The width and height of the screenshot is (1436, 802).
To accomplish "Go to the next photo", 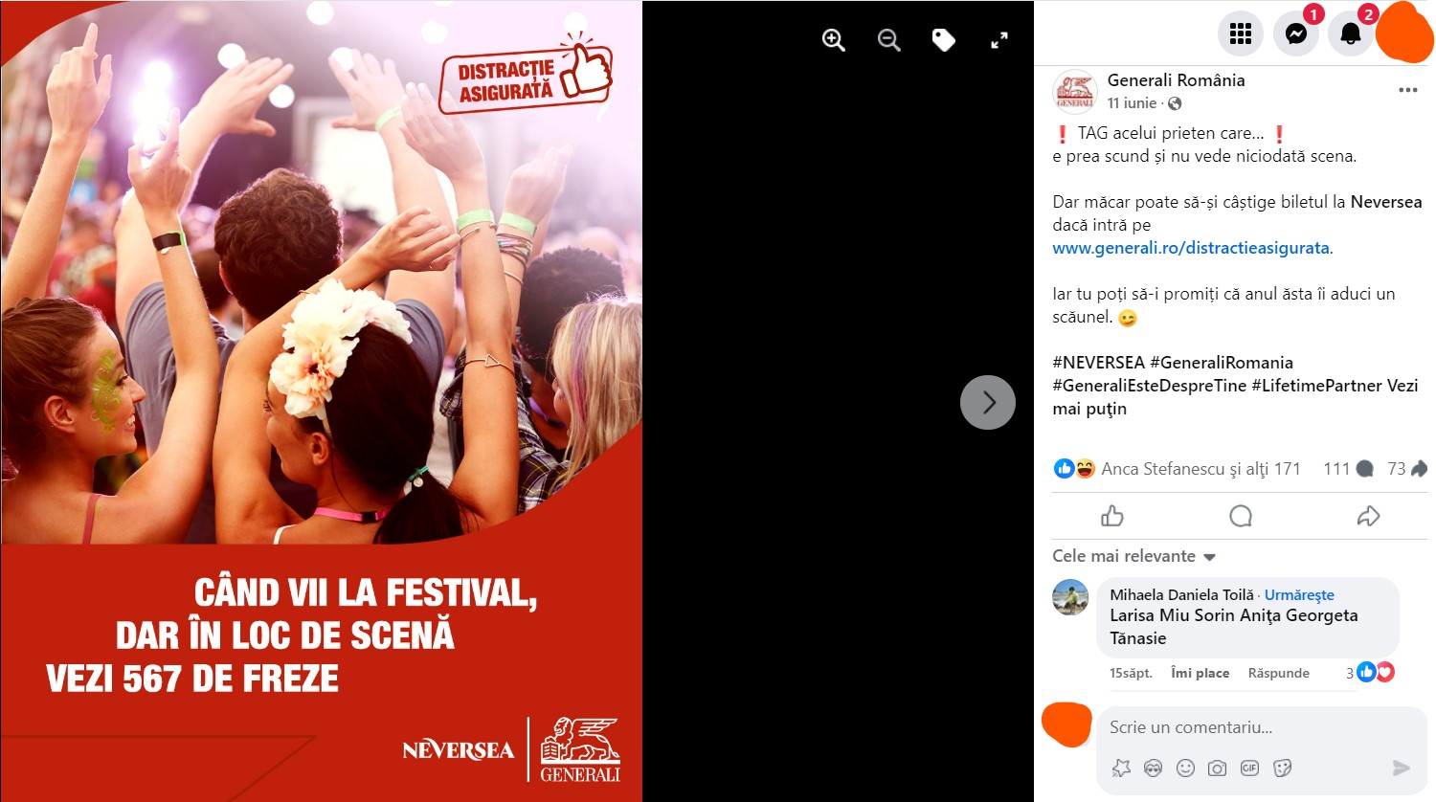I will pos(988,403).
